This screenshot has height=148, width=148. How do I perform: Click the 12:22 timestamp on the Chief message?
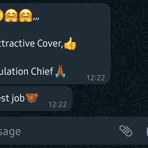click(x=96, y=78)
